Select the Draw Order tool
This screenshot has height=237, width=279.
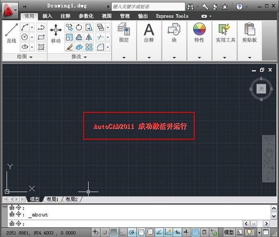100,27
